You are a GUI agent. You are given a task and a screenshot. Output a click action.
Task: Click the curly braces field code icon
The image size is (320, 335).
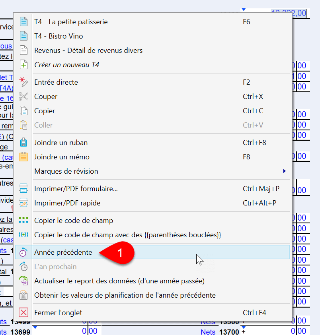click(x=23, y=234)
